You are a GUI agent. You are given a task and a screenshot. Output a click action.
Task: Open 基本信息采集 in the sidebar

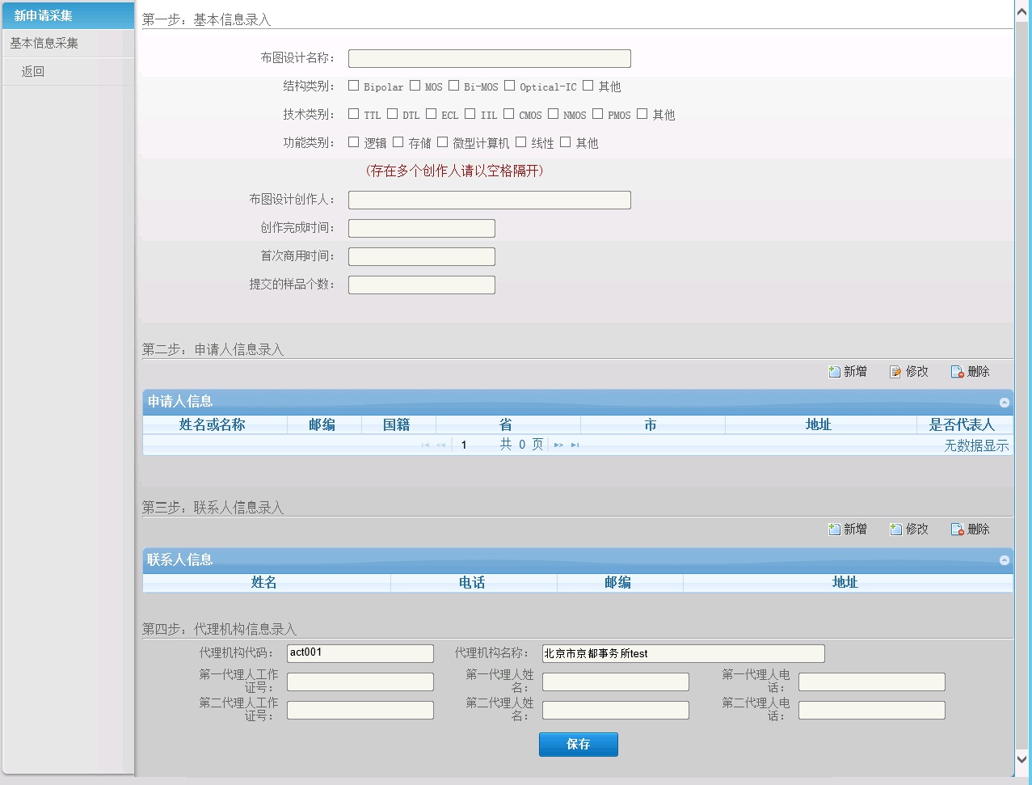click(44, 44)
